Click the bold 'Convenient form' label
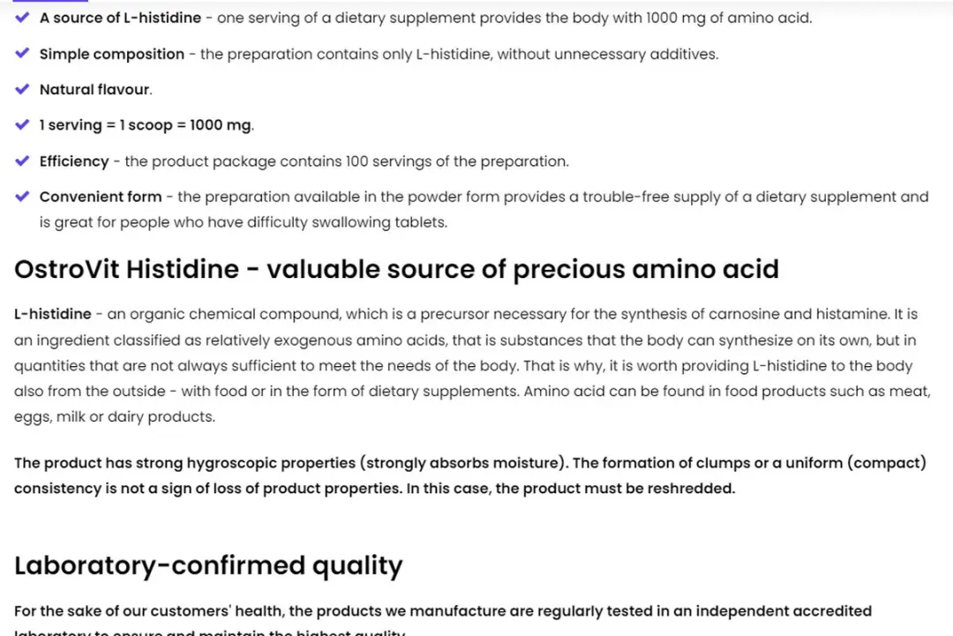Image resolution: width=953 pixels, height=636 pixels. pyautogui.click(x=101, y=197)
